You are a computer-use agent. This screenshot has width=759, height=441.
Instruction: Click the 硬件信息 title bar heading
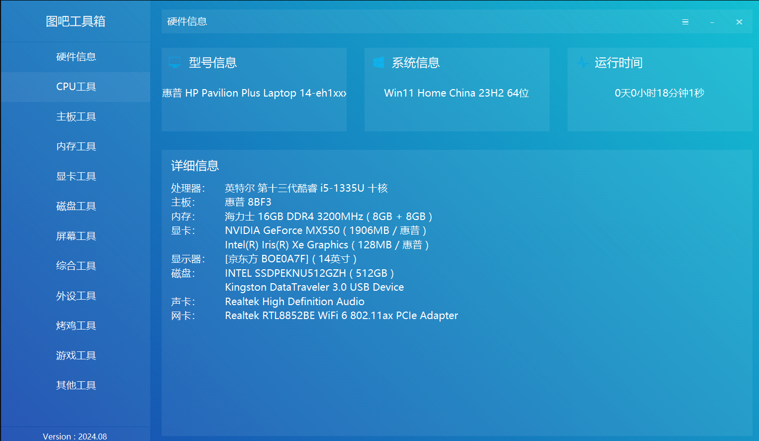pyautogui.click(x=187, y=21)
